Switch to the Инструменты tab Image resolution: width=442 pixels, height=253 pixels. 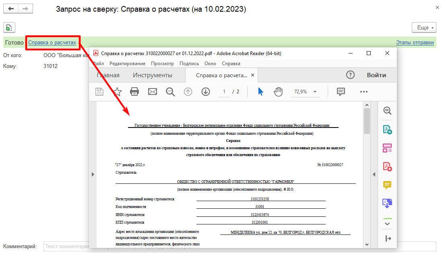click(x=153, y=75)
